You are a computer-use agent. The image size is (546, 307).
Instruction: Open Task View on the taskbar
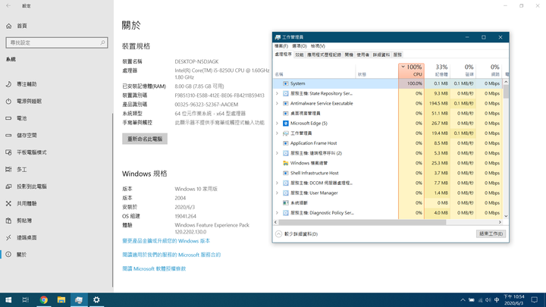26,299
